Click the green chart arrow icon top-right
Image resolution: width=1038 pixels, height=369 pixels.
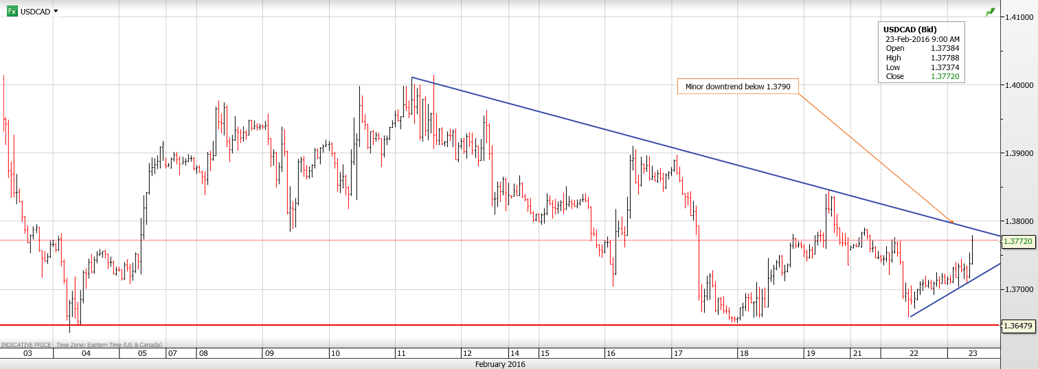pos(989,12)
